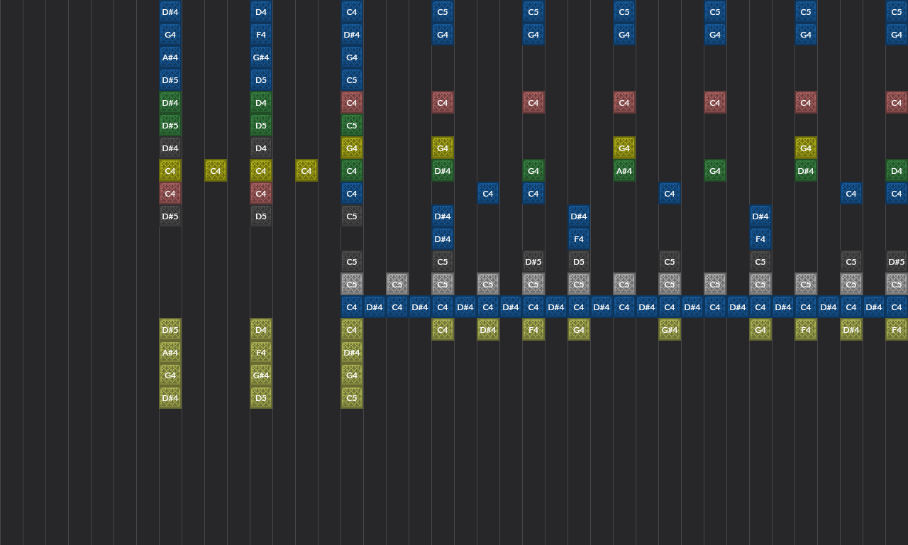The width and height of the screenshot is (908, 545).
Task: Select the olive D5 note block
Action: click(261, 398)
